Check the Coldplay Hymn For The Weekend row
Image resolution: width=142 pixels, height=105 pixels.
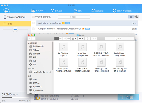(33, 29)
